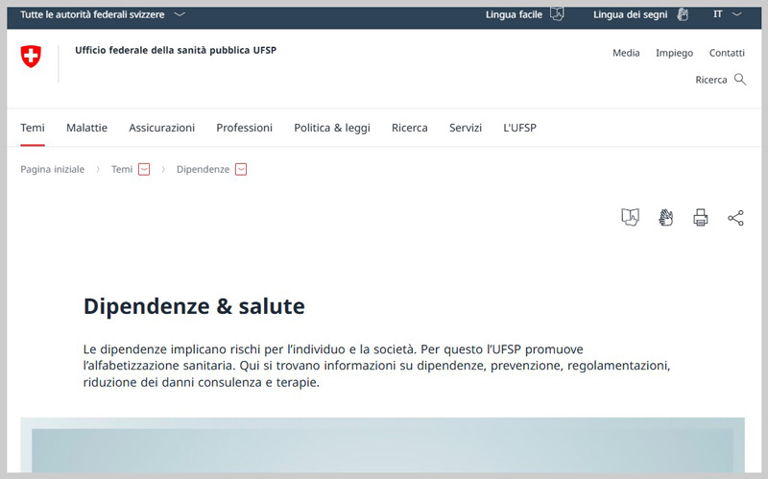Open the Professioni navigation item

point(244,128)
